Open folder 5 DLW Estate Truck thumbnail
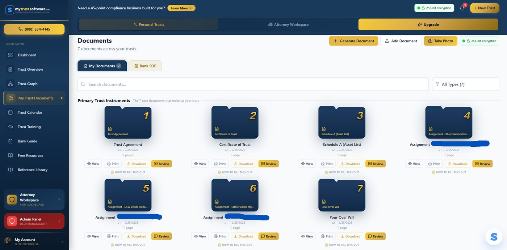507x250 pixels. pos(128,195)
